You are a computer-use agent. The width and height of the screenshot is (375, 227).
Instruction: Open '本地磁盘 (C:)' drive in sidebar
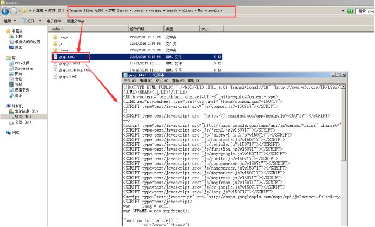click(23, 112)
